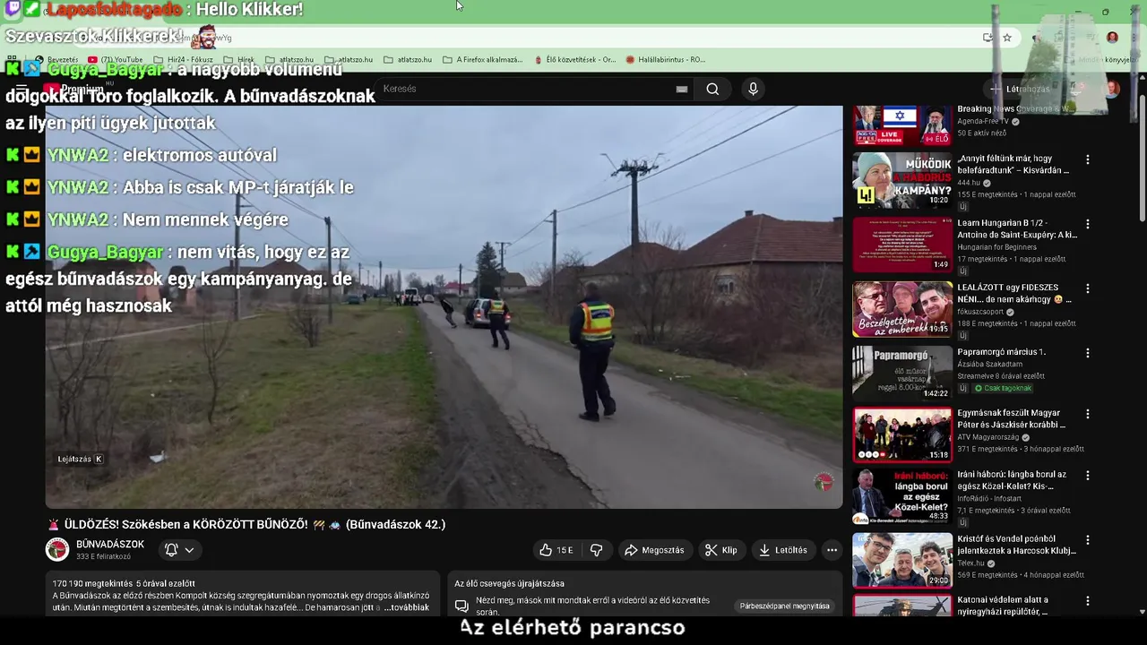The image size is (1147, 645).
Task: Click the video player frame
Action: point(444,307)
